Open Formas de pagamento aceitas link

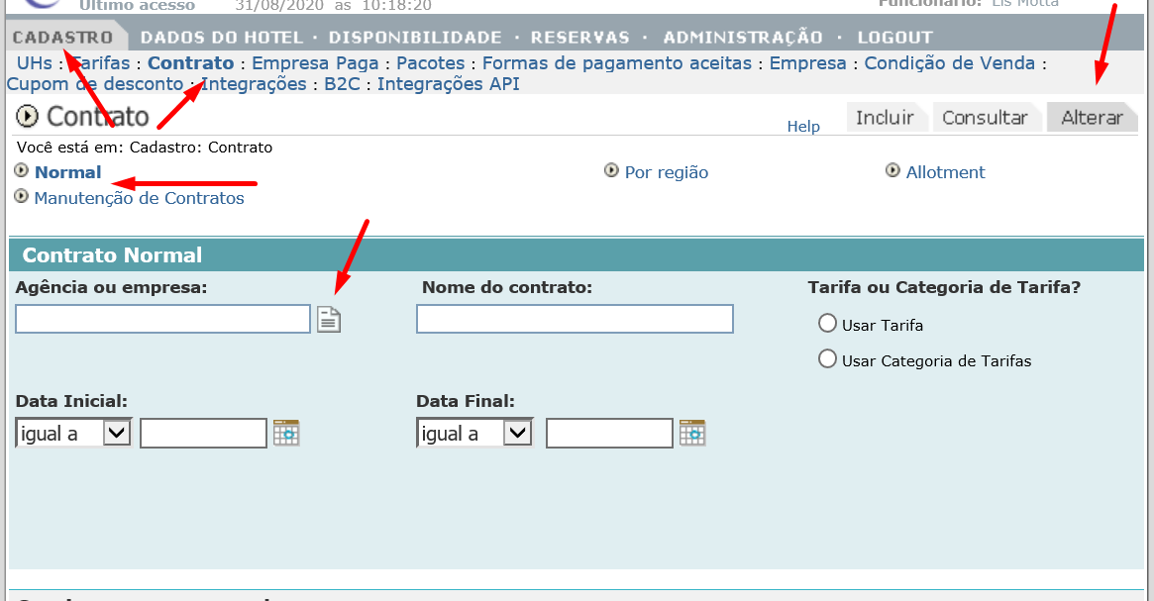[x=617, y=63]
